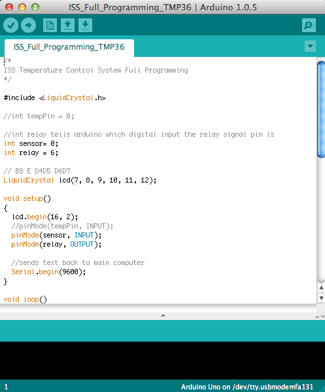Open the tab options dropdown arrow
This screenshot has width=325, height=392.
[310, 46]
